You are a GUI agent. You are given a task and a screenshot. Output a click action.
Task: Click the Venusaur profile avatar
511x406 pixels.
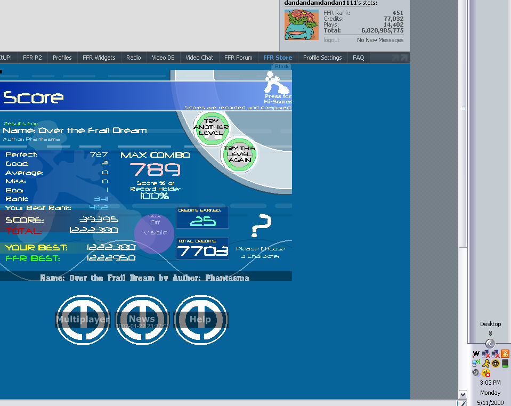(x=301, y=25)
